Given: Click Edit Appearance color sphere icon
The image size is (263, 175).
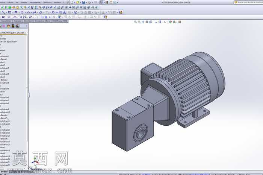Looking at the screenshot, I should pyautogui.click(x=171, y=22).
